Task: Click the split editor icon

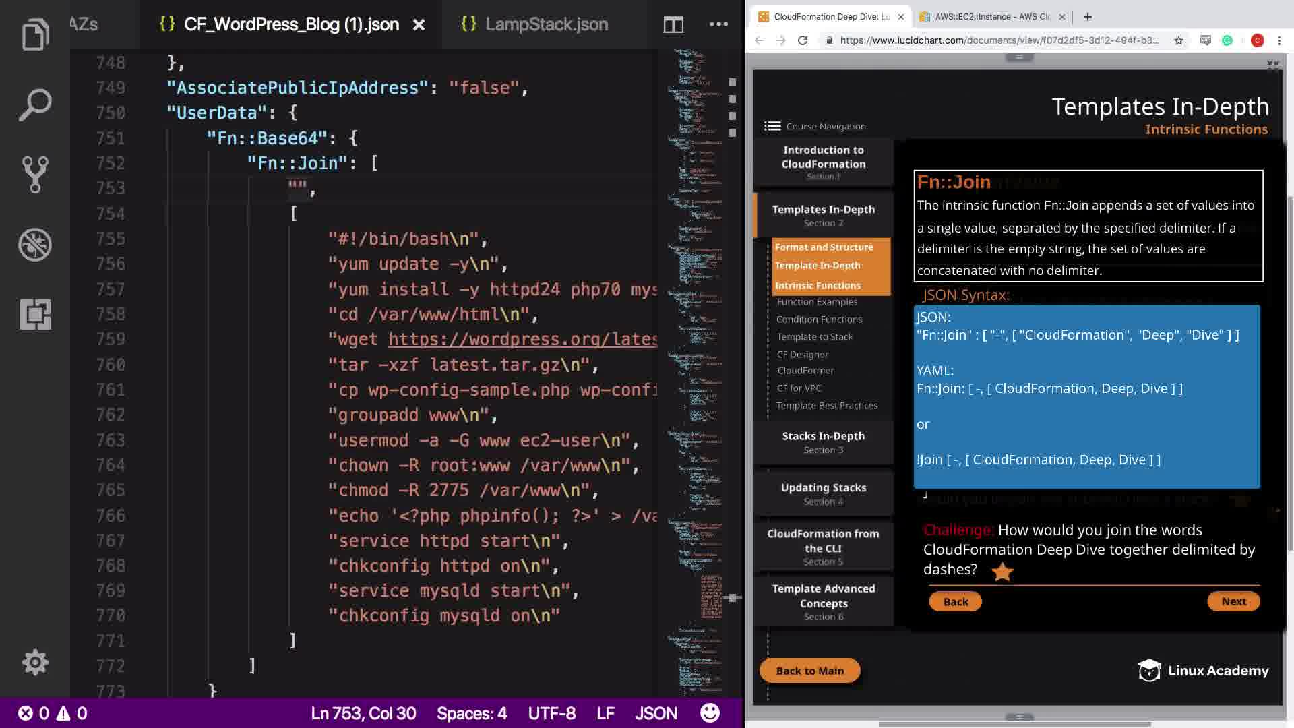Action: pos(673,25)
